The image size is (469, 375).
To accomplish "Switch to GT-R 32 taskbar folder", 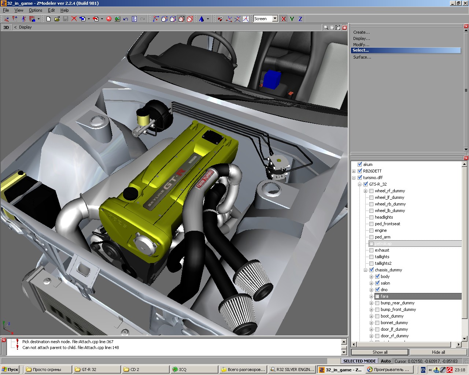I will (96, 370).
